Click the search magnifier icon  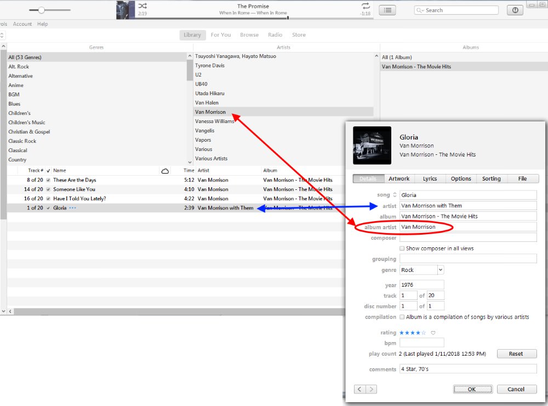point(419,10)
